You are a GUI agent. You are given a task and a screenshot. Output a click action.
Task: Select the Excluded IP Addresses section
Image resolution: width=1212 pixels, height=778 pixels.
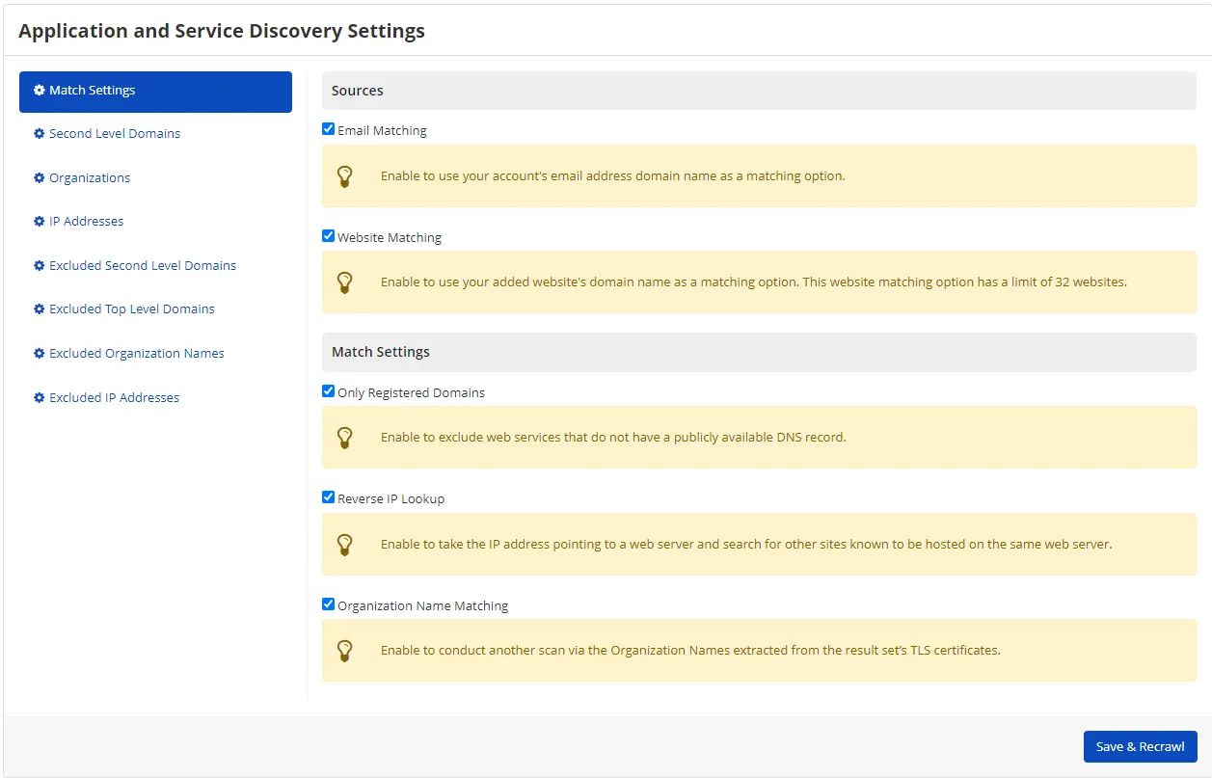114,397
